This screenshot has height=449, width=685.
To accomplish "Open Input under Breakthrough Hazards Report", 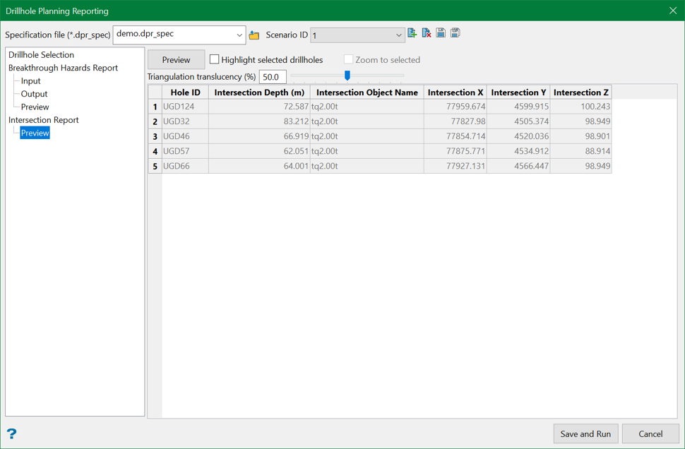I will (x=30, y=81).
